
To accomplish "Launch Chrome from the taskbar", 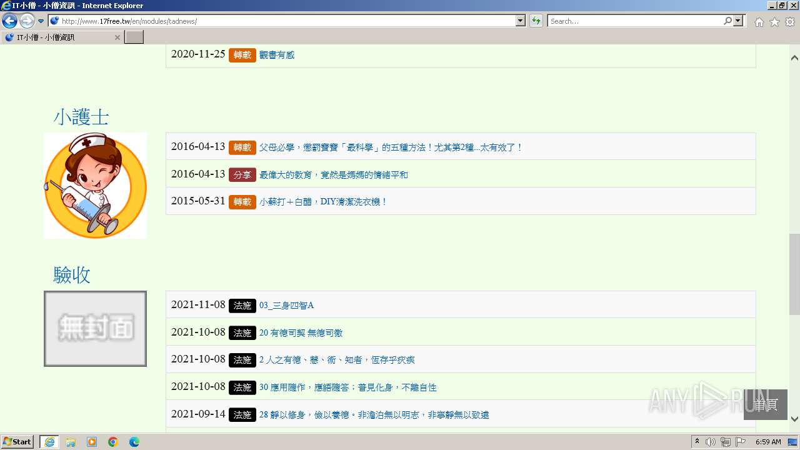I will click(113, 442).
